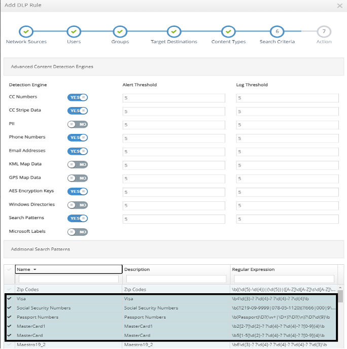Viewport: 347px width, 349px height.
Task: Edit PII Alert Threshold field
Action: 174,125
